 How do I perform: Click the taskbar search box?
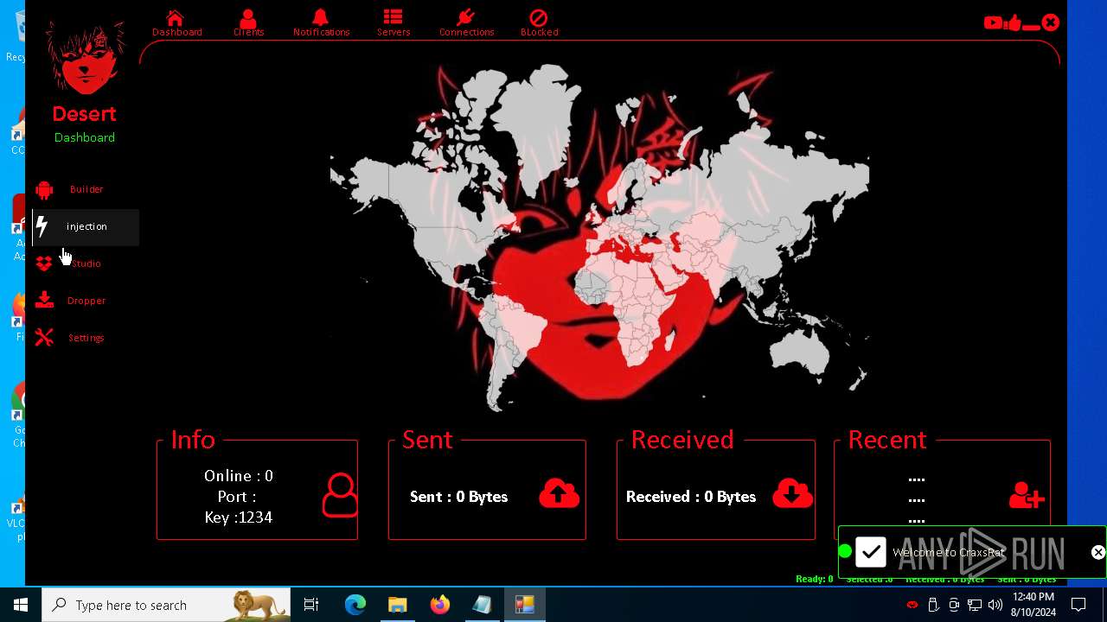pos(166,605)
